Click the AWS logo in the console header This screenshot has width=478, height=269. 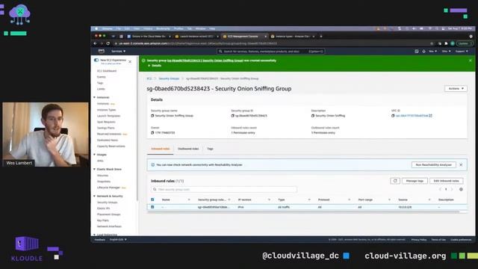point(102,51)
